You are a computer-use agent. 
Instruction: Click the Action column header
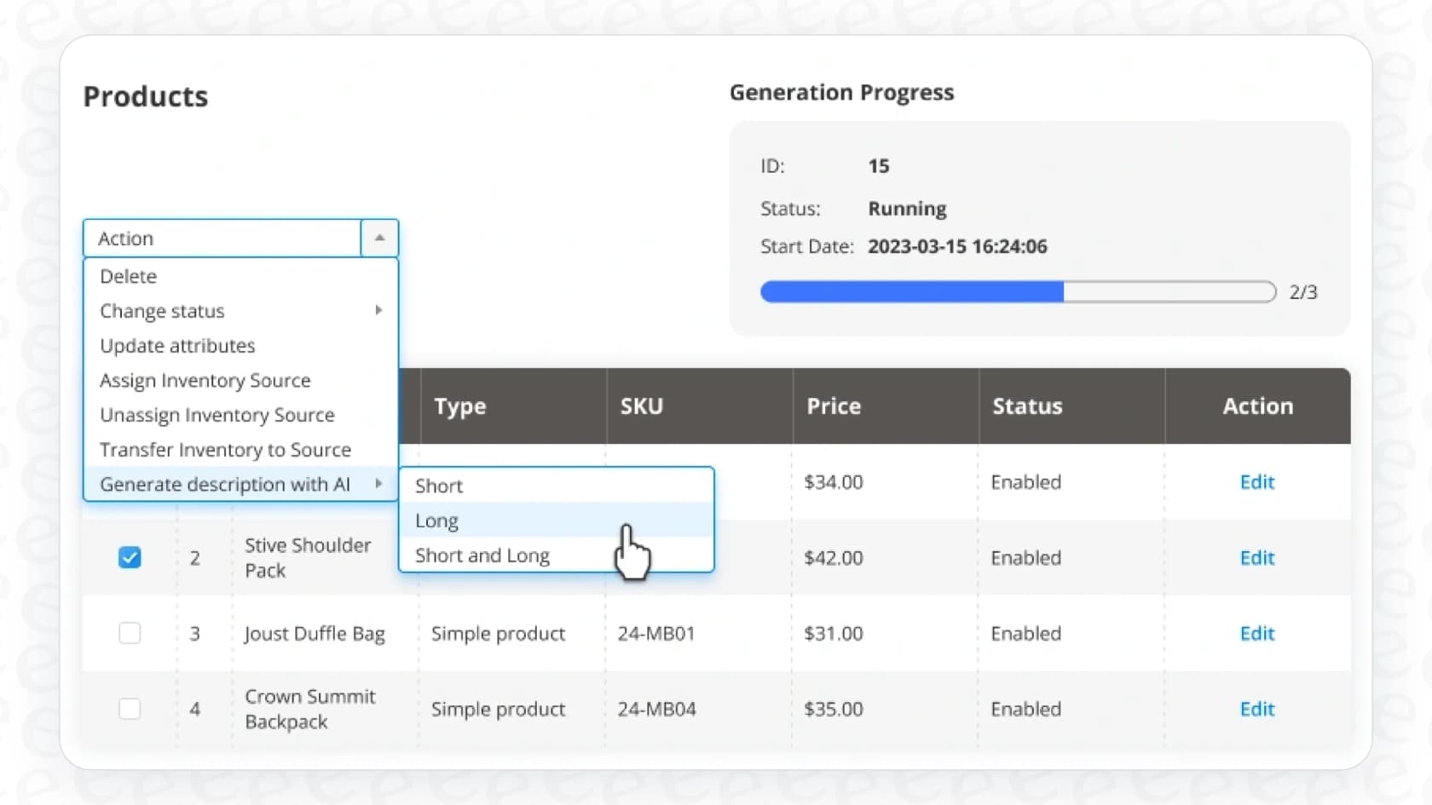(1258, 406)
